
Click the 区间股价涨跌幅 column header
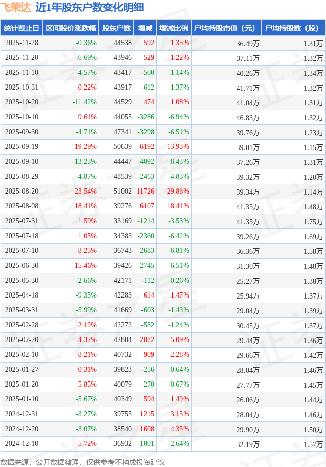[70, 28]
